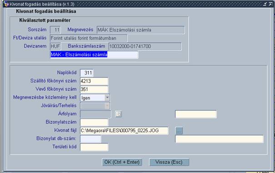Click the OK (Ctrl + Enter) button
This screenshot has height=173, width=275.
(x=122, y=162)
